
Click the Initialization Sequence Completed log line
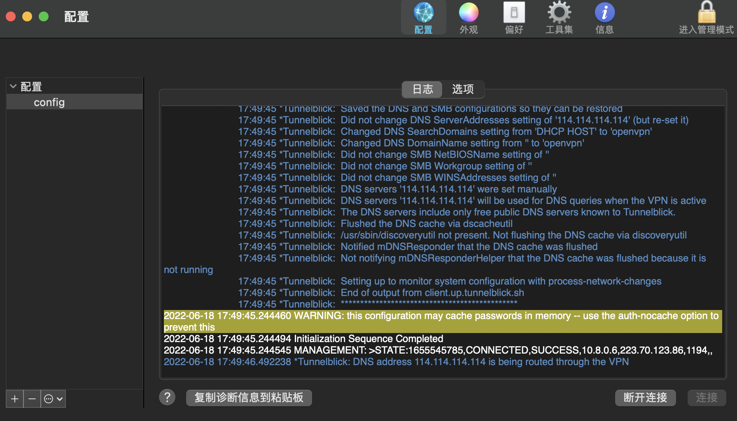[x=303, y=339]
